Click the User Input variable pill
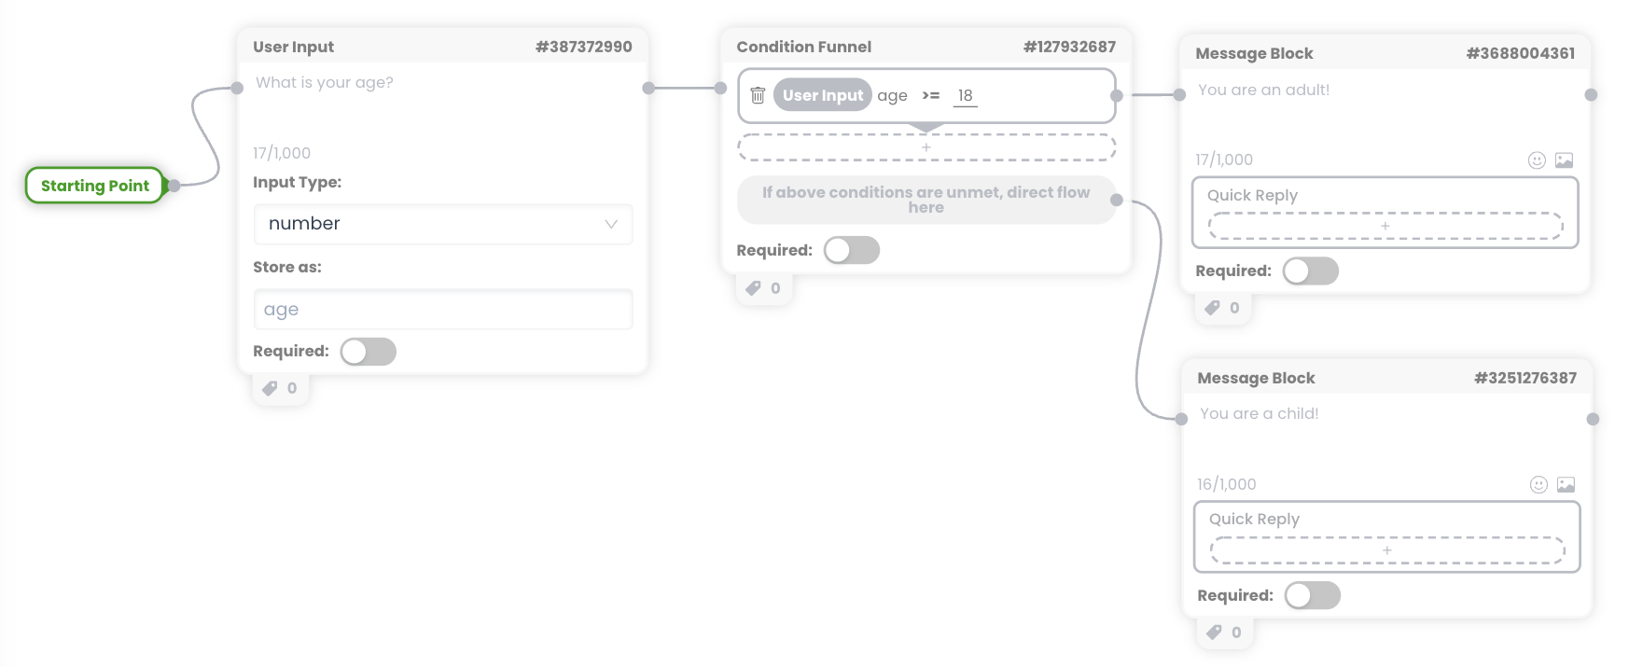Screen dimensions: 1629x667 (x=823, y=95)
